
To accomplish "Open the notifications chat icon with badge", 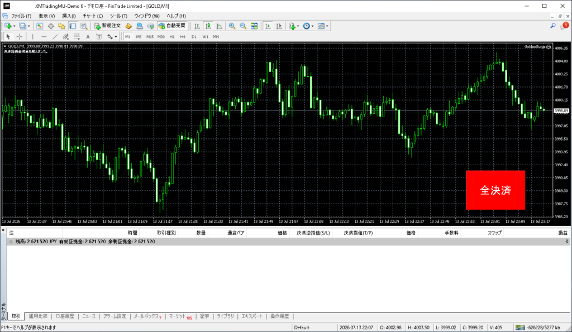I will pos(564,26).
